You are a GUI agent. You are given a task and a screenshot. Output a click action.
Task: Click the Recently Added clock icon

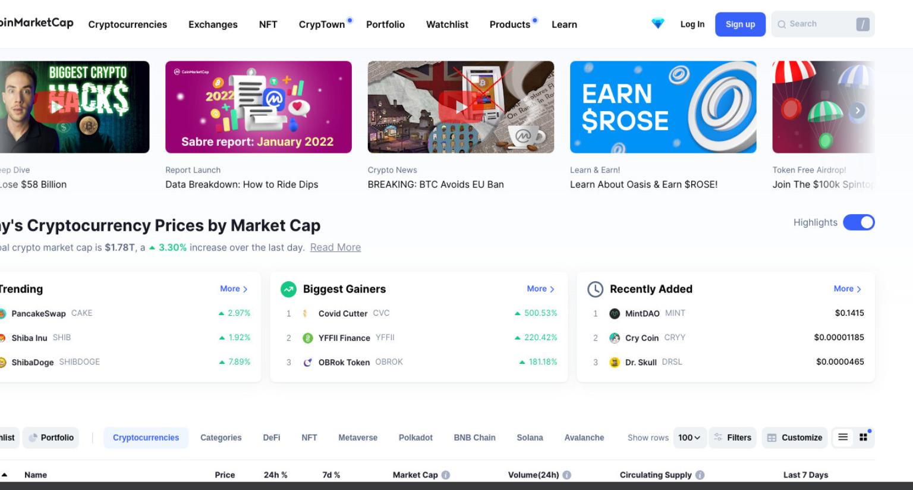[x=595, y=289]
